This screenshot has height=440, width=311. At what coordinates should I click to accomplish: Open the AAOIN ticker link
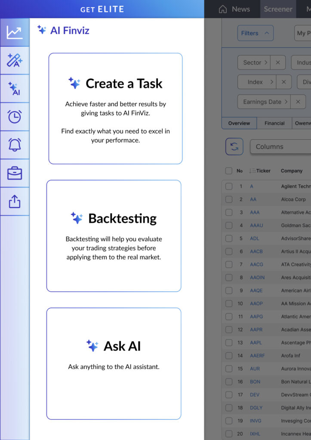257,278
